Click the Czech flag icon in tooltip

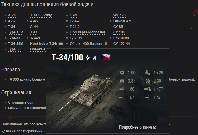pos(106,57)
